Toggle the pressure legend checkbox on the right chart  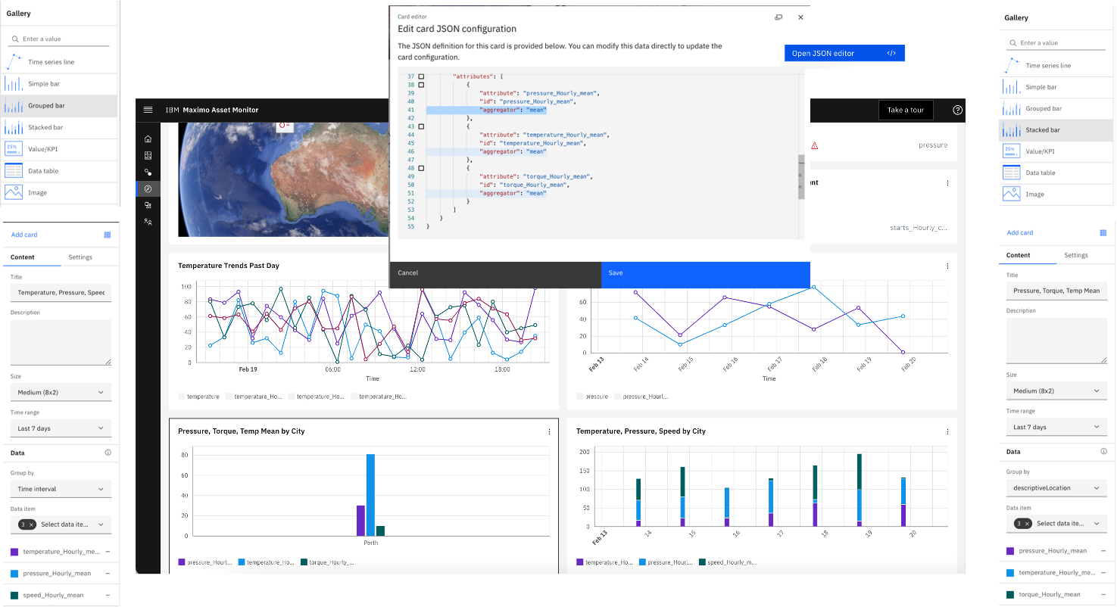[x=579, y=396]
